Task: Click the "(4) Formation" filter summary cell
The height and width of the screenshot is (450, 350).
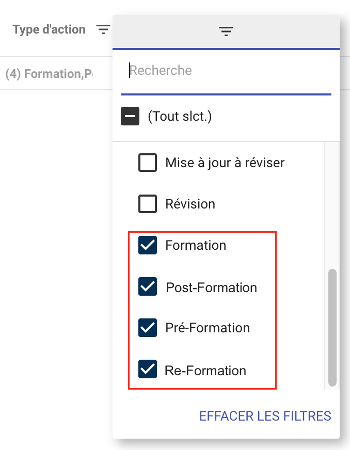Action: pyautogui.click(x=49, y=74)
